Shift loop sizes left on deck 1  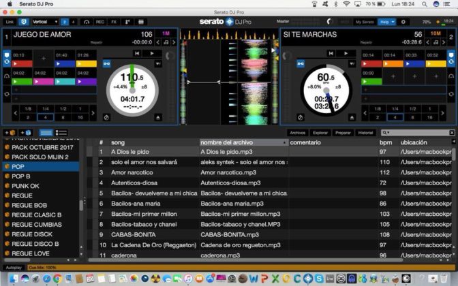tap(16, 113)
